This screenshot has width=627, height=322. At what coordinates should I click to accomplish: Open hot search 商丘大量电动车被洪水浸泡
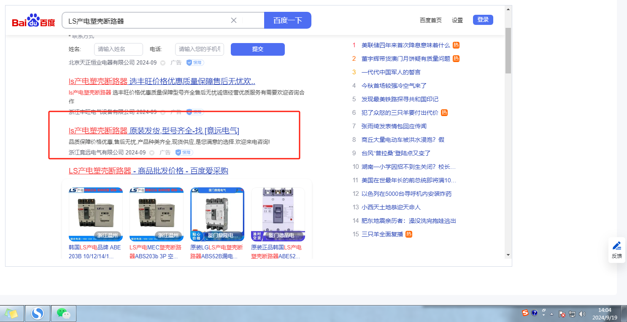click(x=403, y=140)
